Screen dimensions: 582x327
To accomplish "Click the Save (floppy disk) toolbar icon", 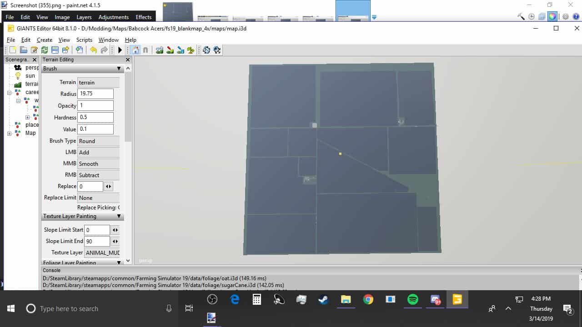I will (55, 50).
